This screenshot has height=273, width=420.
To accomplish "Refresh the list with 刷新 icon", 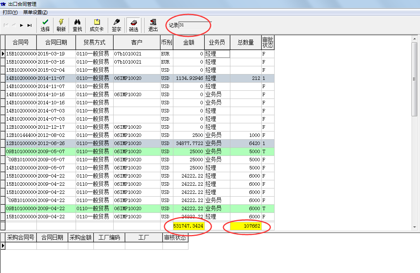I will click(61, 25).
